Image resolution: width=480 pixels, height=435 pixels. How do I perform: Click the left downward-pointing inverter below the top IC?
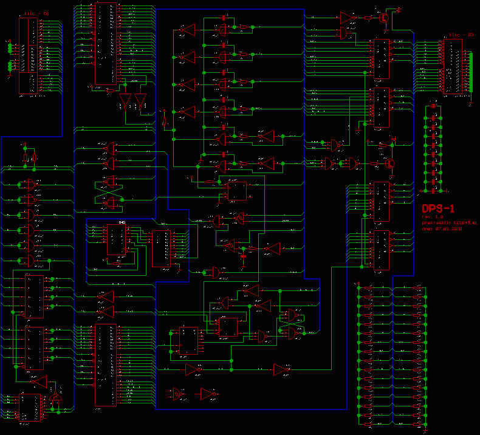click(x=126, y=101)
